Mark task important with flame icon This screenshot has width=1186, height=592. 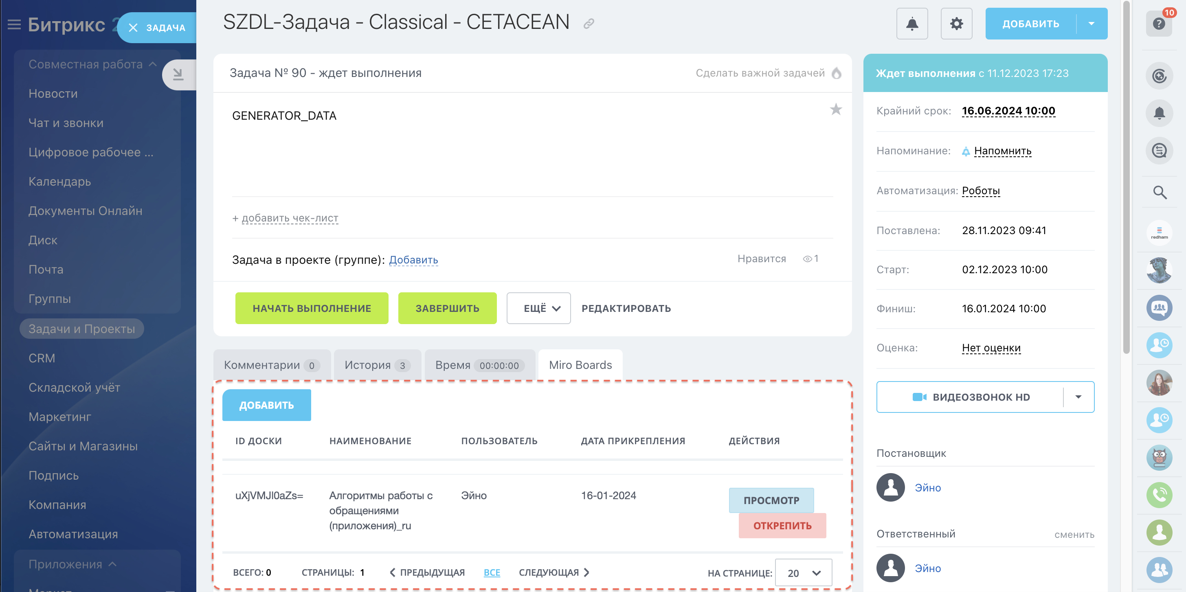[x=837, y=73]
